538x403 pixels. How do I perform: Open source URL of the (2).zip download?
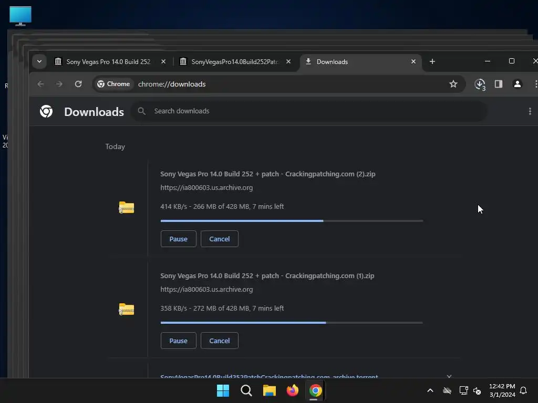point(206,187)
